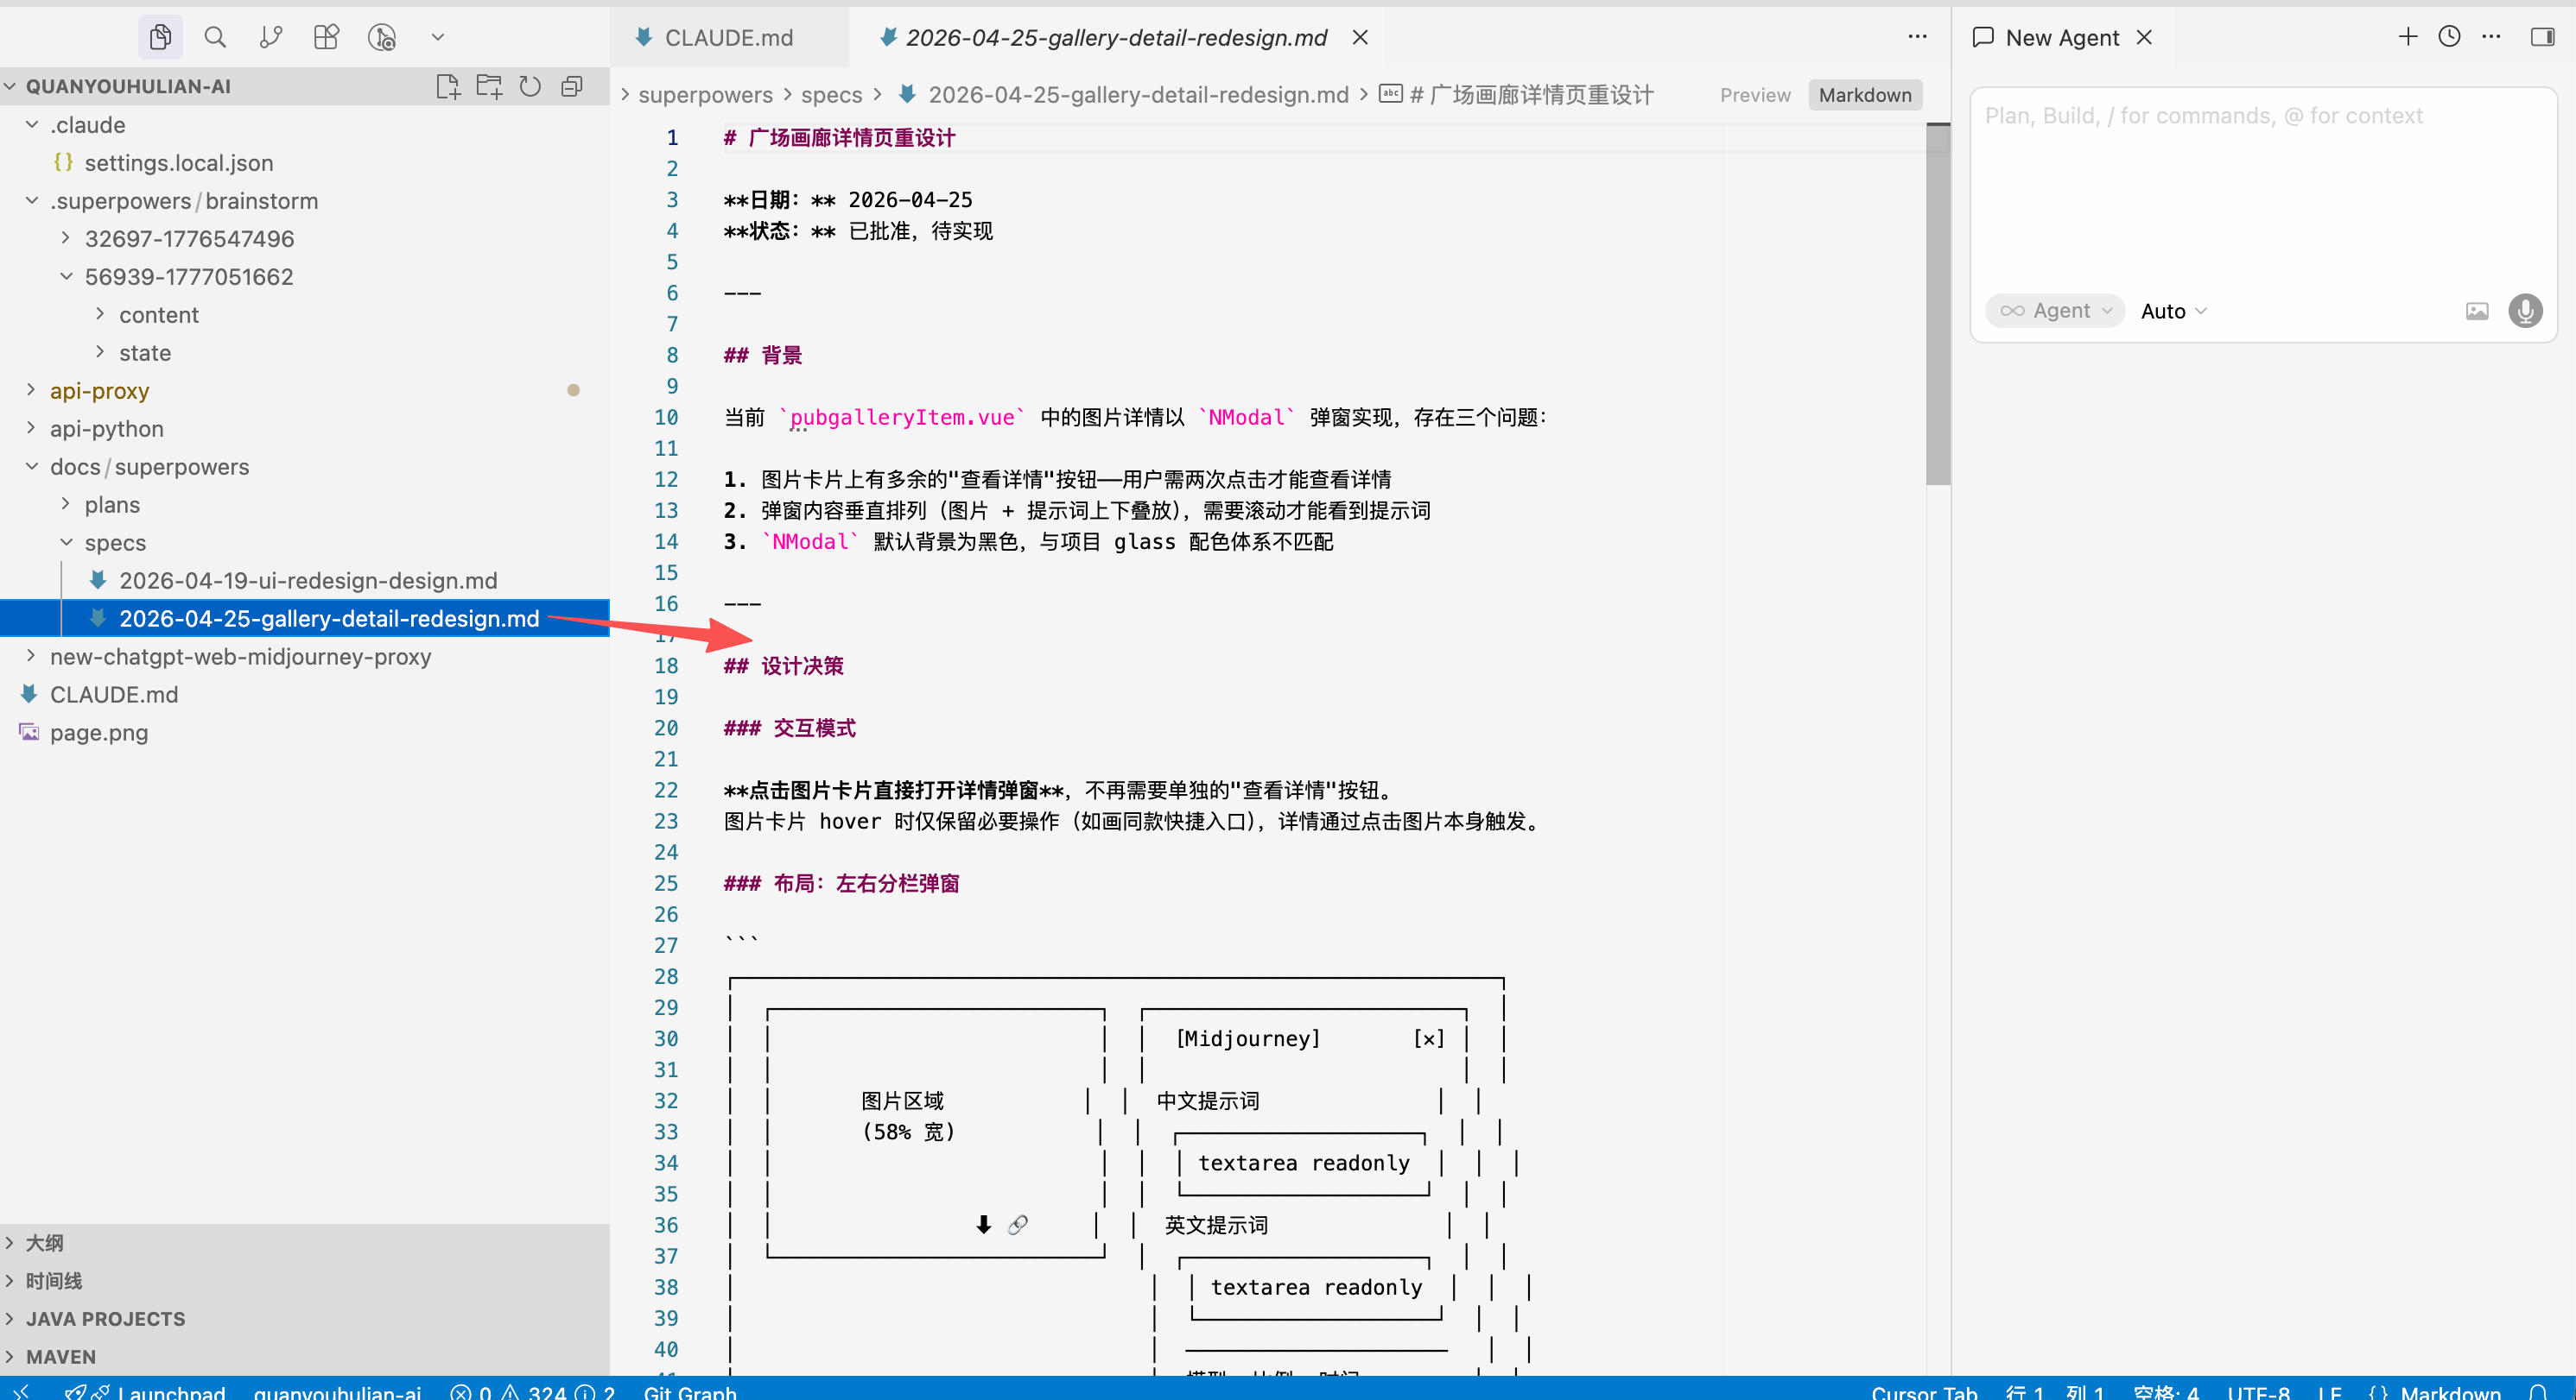Viewport: 2576px width, 1400px height.
Task: Start a new agent chat with plus icon
Action: point(2407,37)
